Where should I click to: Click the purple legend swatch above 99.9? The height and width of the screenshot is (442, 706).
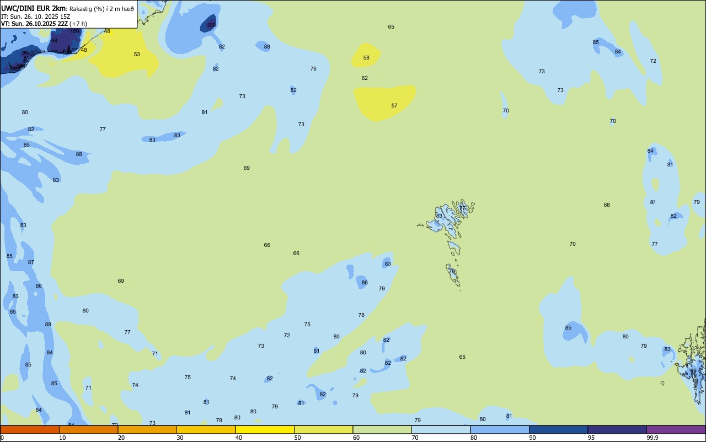pos(676,429)
